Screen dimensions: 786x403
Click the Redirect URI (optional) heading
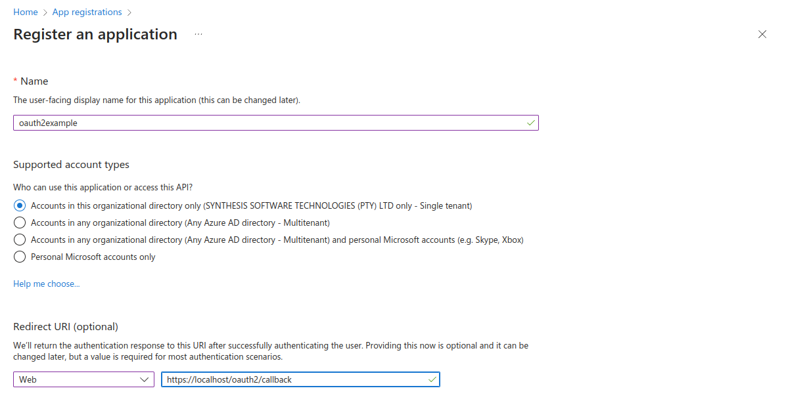point(66,326)
